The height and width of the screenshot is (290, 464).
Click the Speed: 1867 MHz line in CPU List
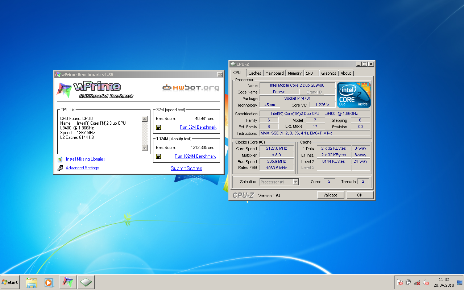point(78,133)
